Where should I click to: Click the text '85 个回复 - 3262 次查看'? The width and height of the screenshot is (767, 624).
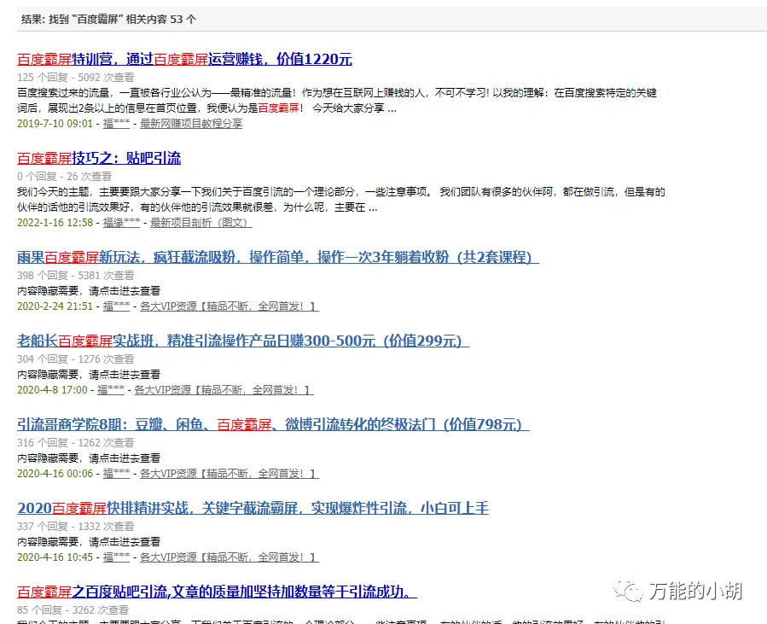(73, 610)
